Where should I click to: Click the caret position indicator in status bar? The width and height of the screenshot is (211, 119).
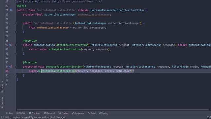click(x=209, y=117)
